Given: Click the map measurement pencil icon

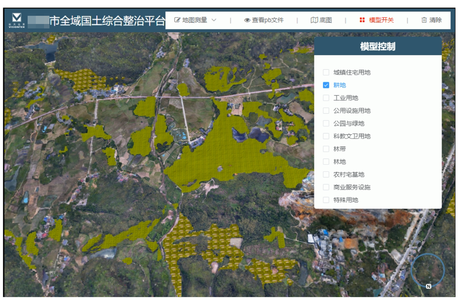Looking at the screenshot, I should 177,20.
